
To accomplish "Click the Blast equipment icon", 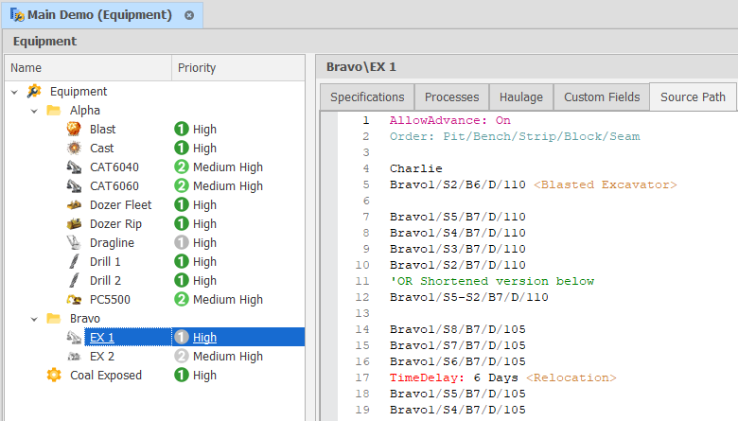I will click(x=74, y=130).
